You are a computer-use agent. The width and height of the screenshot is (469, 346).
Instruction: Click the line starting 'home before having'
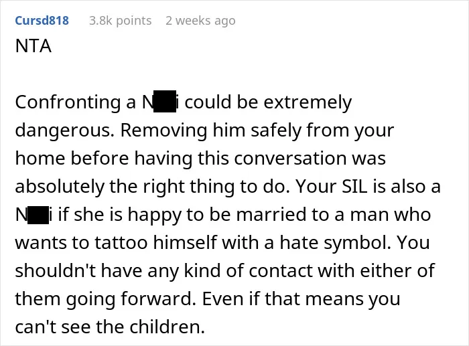click(200, 158)
